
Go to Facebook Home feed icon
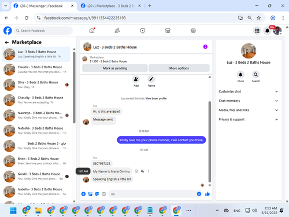click(x=92, y=31)
